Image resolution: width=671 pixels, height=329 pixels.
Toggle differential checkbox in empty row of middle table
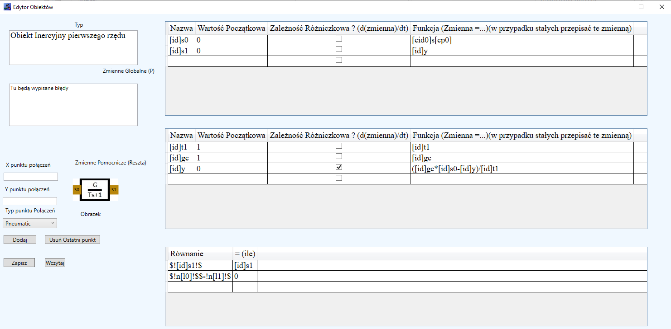point(339,178)
